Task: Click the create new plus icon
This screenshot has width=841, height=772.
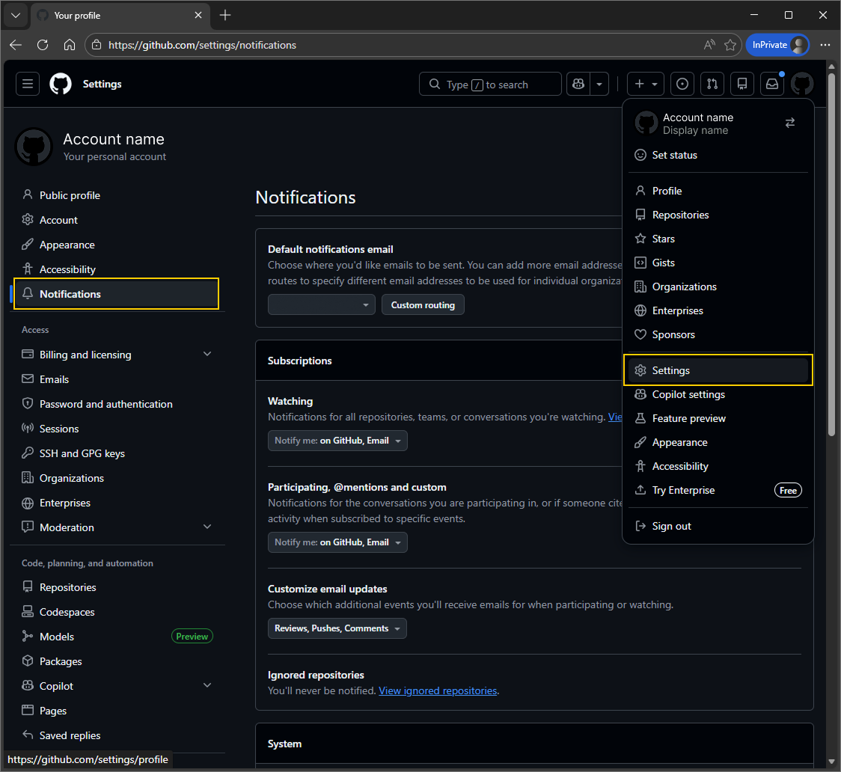Action: pyautogui.click(x=640, y=84)
